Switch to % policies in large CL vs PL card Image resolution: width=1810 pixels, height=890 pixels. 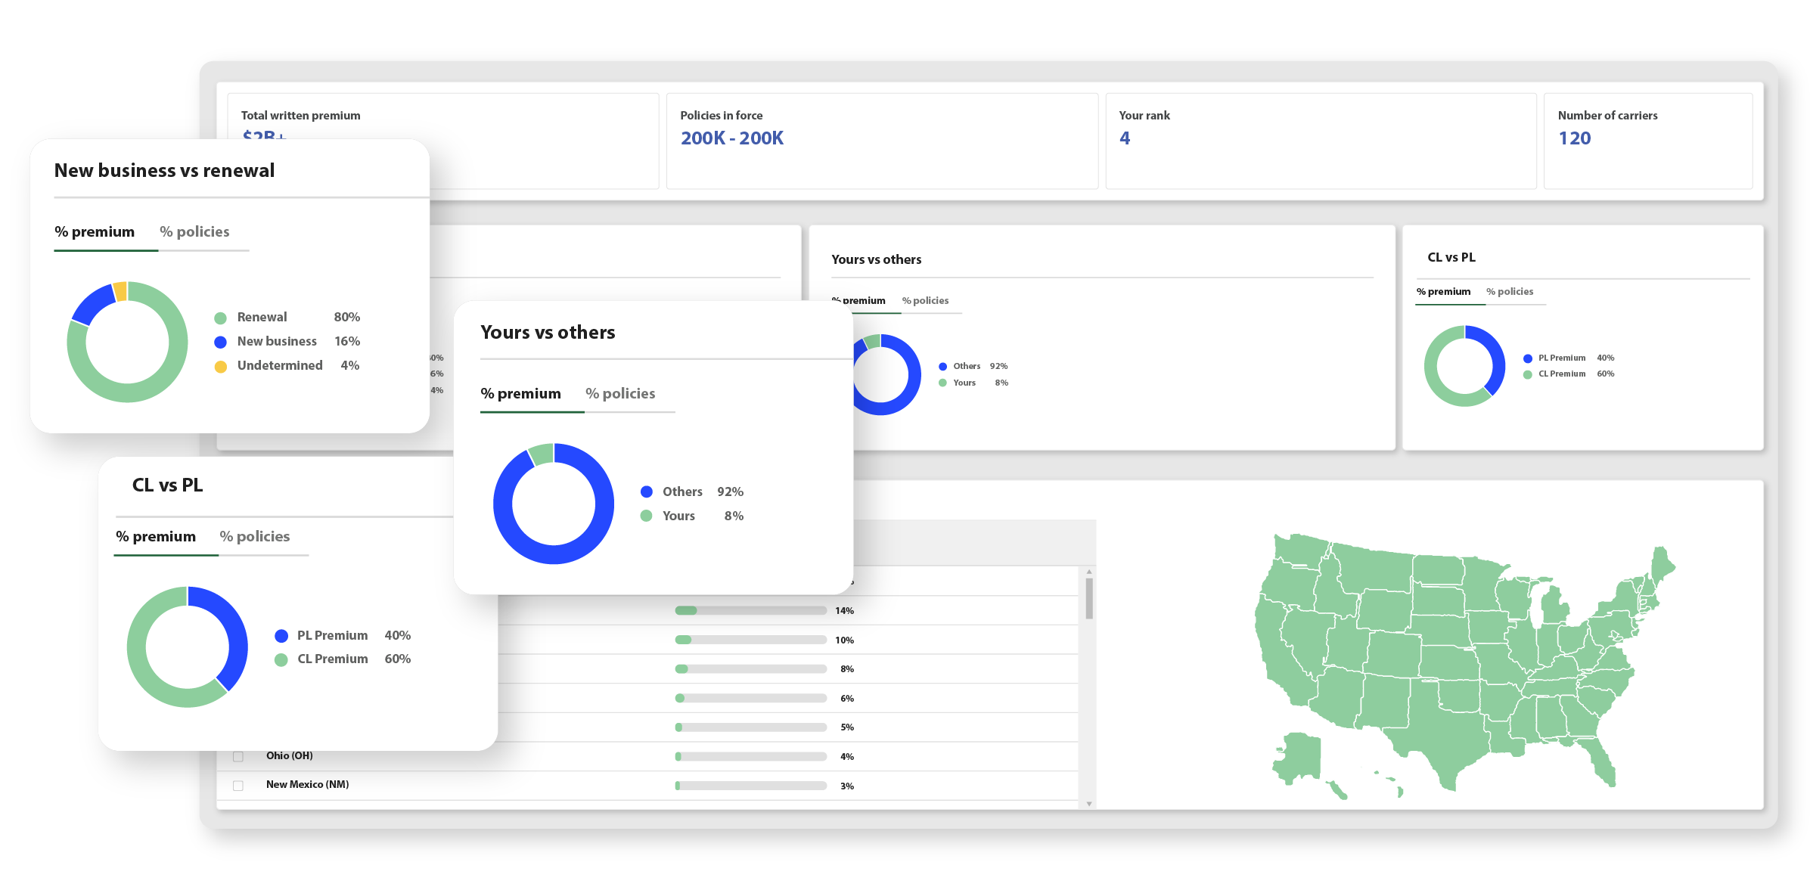click(x=255, y=536)
